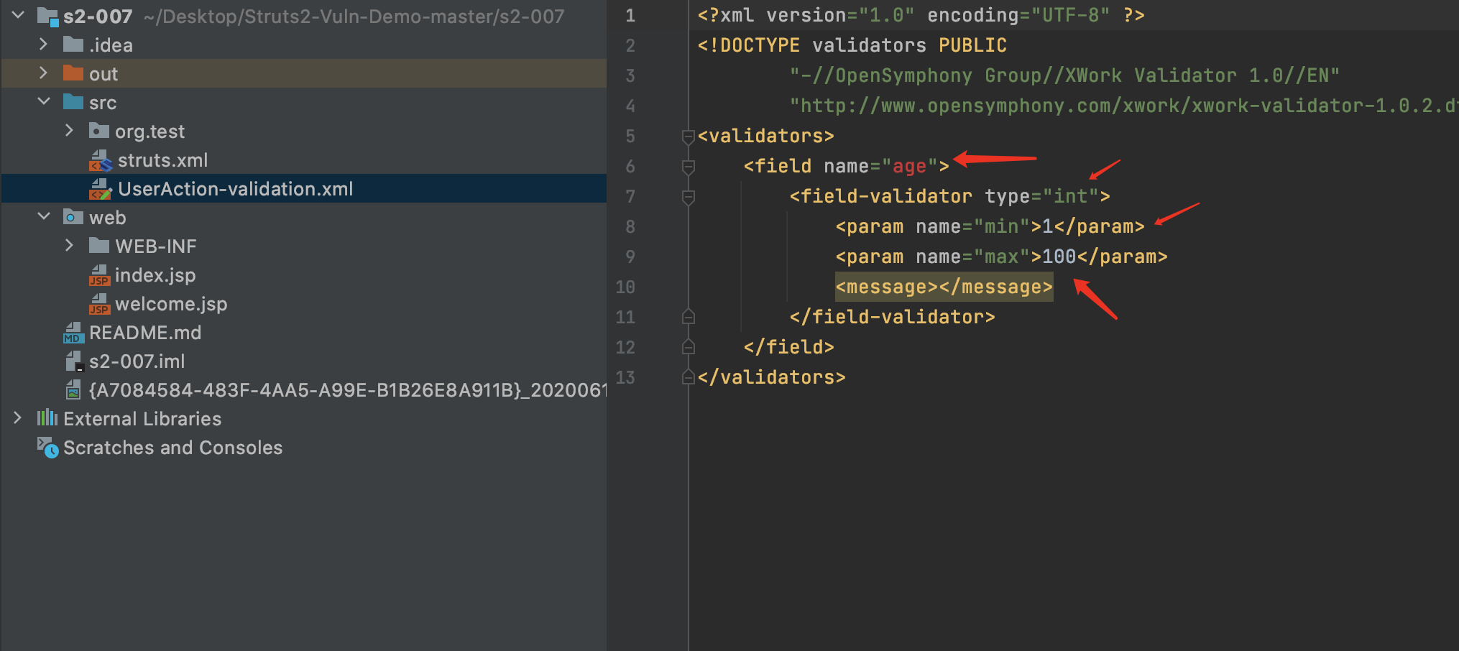Collapse the s2-007 project root
1459x651 pixels.
[18, 15]
